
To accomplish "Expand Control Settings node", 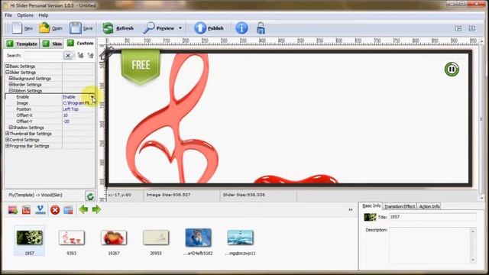I will 7,140.
